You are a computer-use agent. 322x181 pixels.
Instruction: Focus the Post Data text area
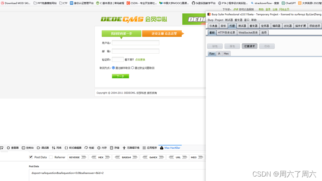[x=117, y=175]
